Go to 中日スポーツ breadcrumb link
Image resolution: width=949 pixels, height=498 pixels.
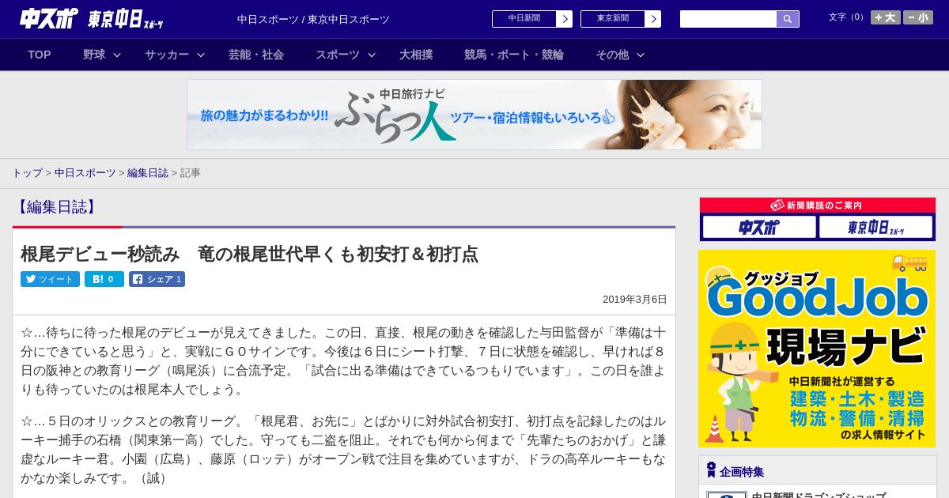click(x=85, y=172)
